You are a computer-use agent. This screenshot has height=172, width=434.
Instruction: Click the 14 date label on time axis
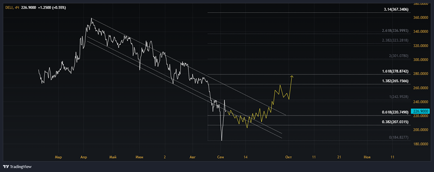246,157
